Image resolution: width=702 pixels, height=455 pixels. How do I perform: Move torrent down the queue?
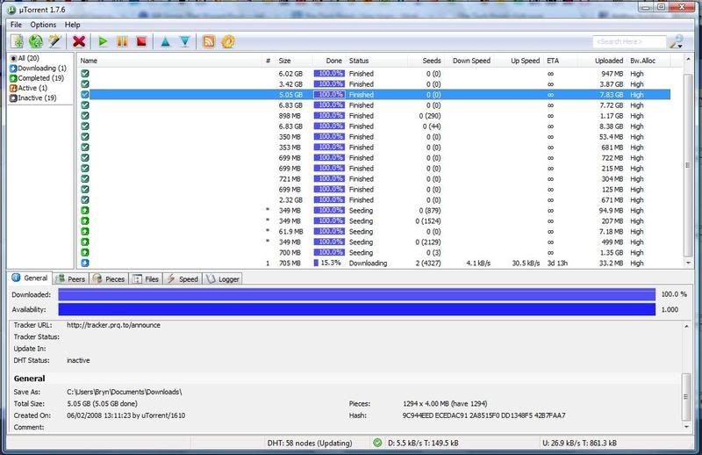point(183,40)
